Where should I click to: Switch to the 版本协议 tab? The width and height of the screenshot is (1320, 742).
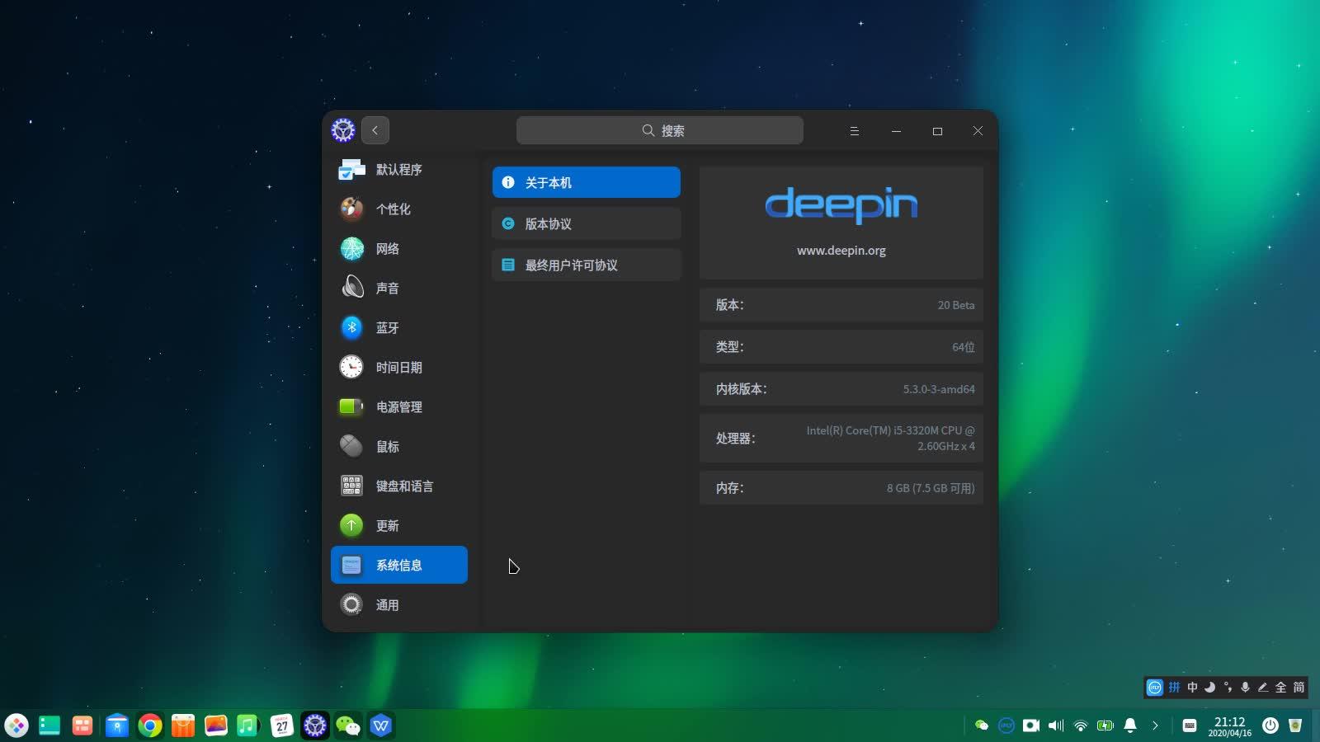[586, 223]
